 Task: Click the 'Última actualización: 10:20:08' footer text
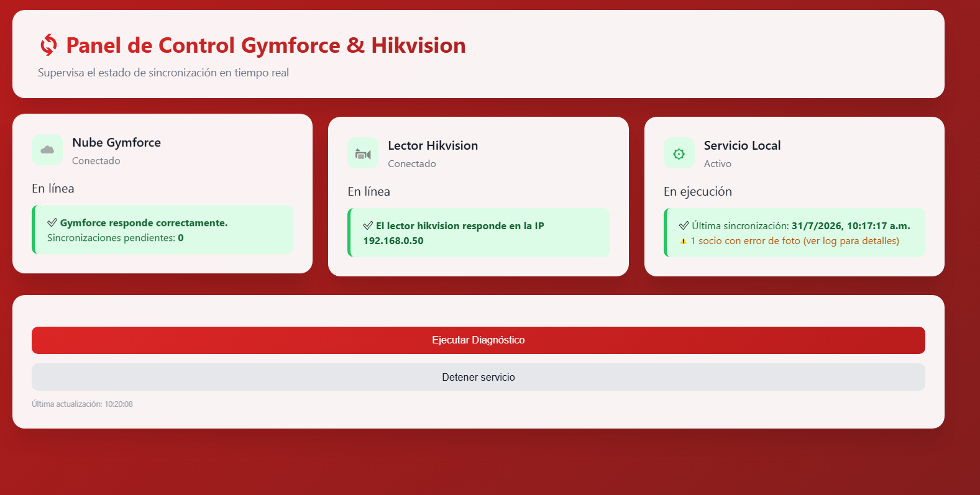[x=82, y=404]
